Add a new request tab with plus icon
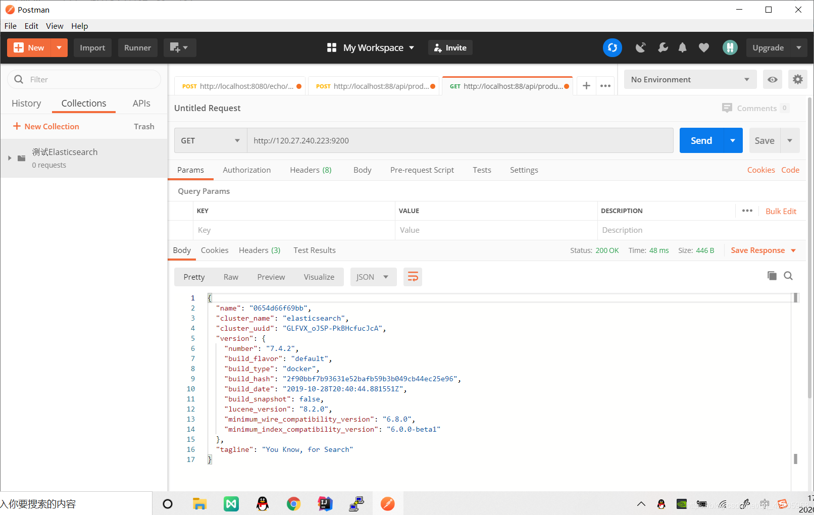 tap(586, 86)
